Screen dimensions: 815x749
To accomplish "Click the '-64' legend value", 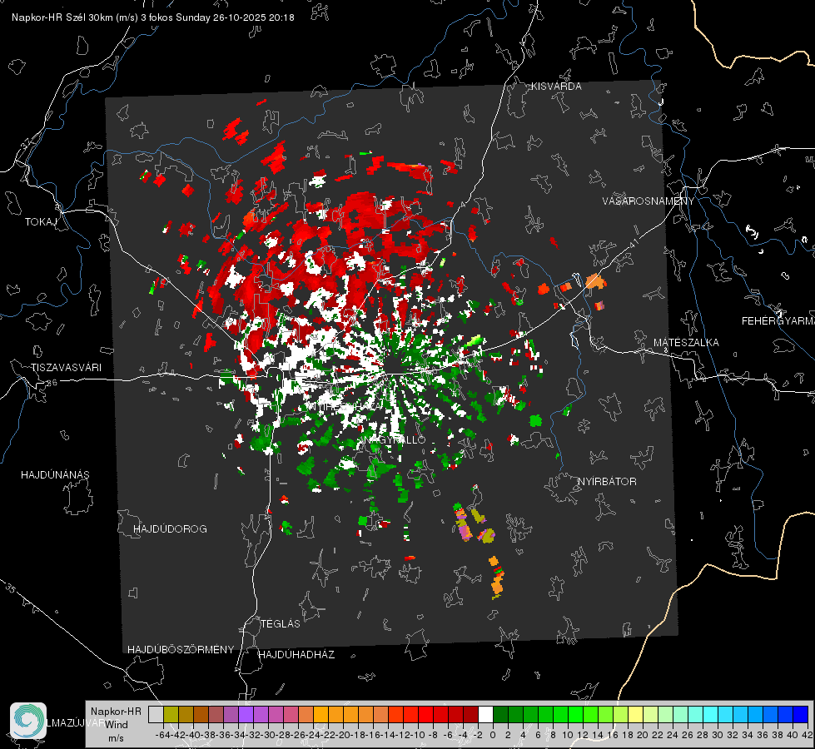I will (x=162, y=735).
